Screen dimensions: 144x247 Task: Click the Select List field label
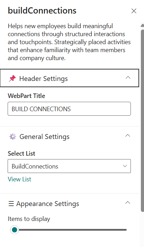click(x=21, y=154)
